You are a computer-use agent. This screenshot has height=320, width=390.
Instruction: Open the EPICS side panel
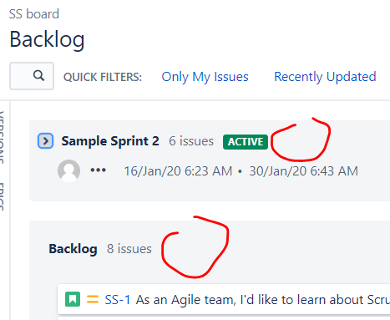point(2,196)
